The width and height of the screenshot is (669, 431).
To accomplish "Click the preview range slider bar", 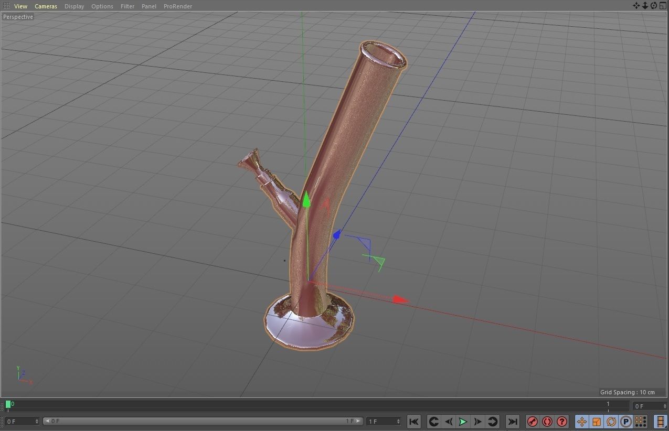I will coord(203,421).
